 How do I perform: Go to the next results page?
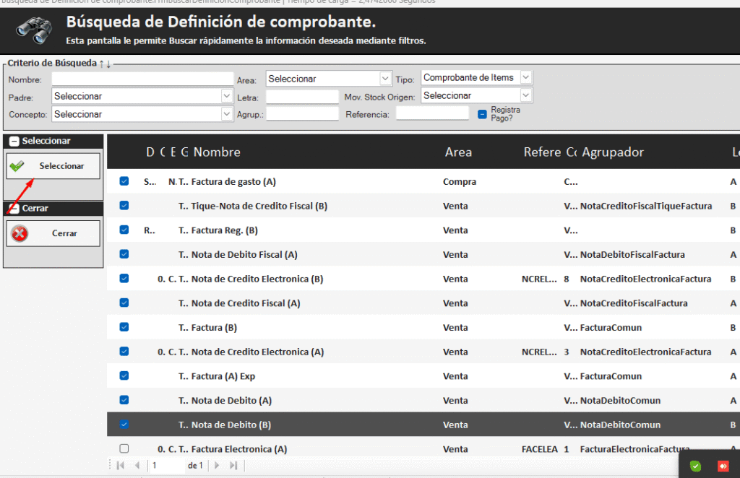pyautogui.click(x=216, y=466)
